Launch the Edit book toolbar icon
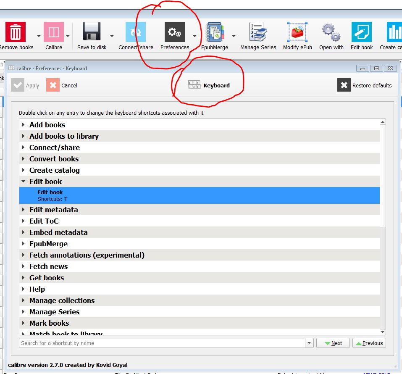This screenshot has height=374, width=402. (x=362, y=32)
